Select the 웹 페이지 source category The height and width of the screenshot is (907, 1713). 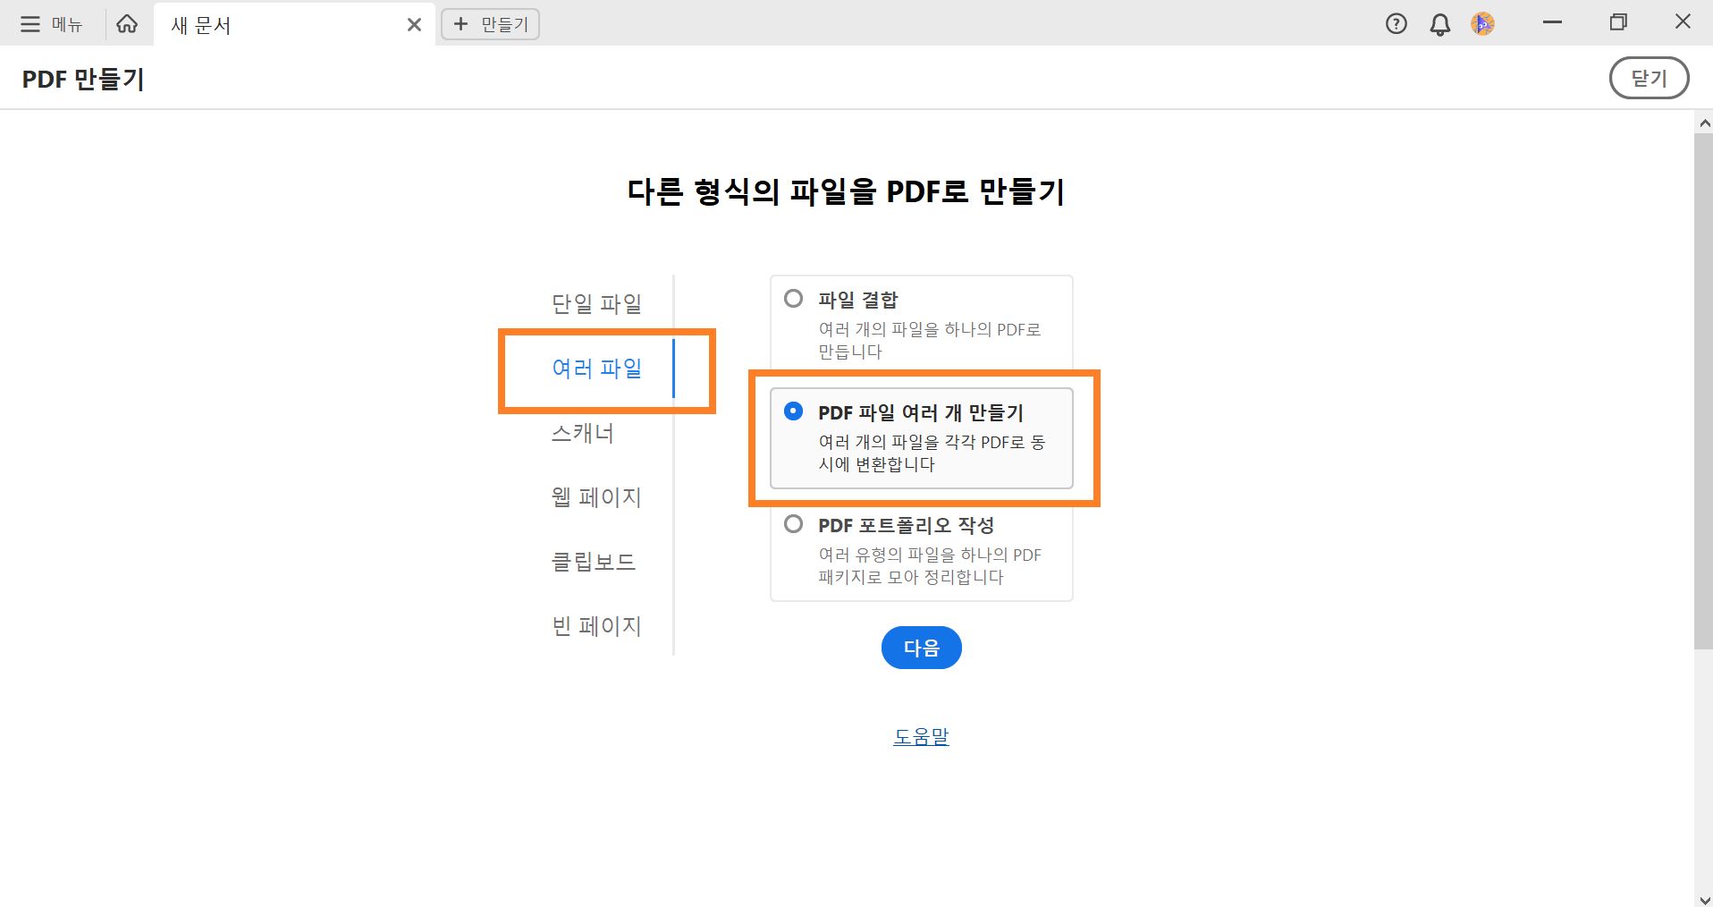(x=595, y=496)
